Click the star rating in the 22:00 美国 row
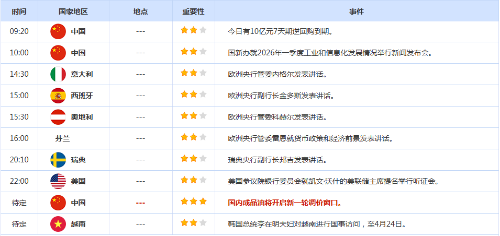 [194, 180]
